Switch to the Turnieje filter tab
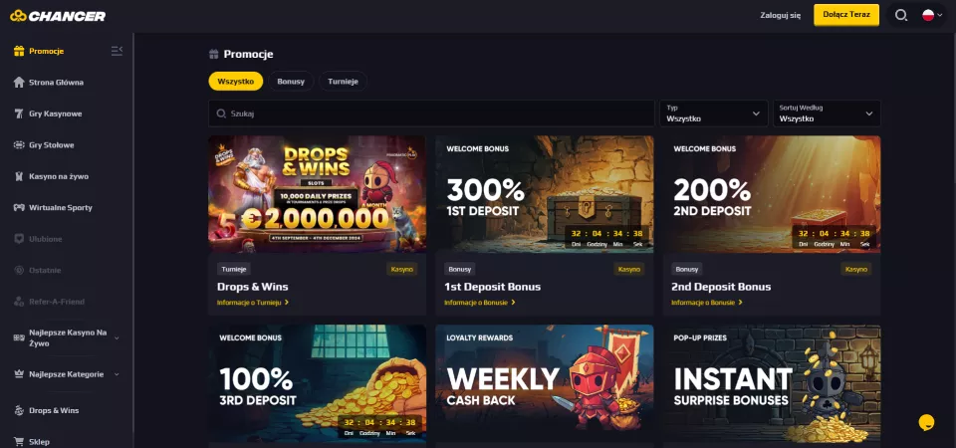956x448 pixels. tap(343, 81)
